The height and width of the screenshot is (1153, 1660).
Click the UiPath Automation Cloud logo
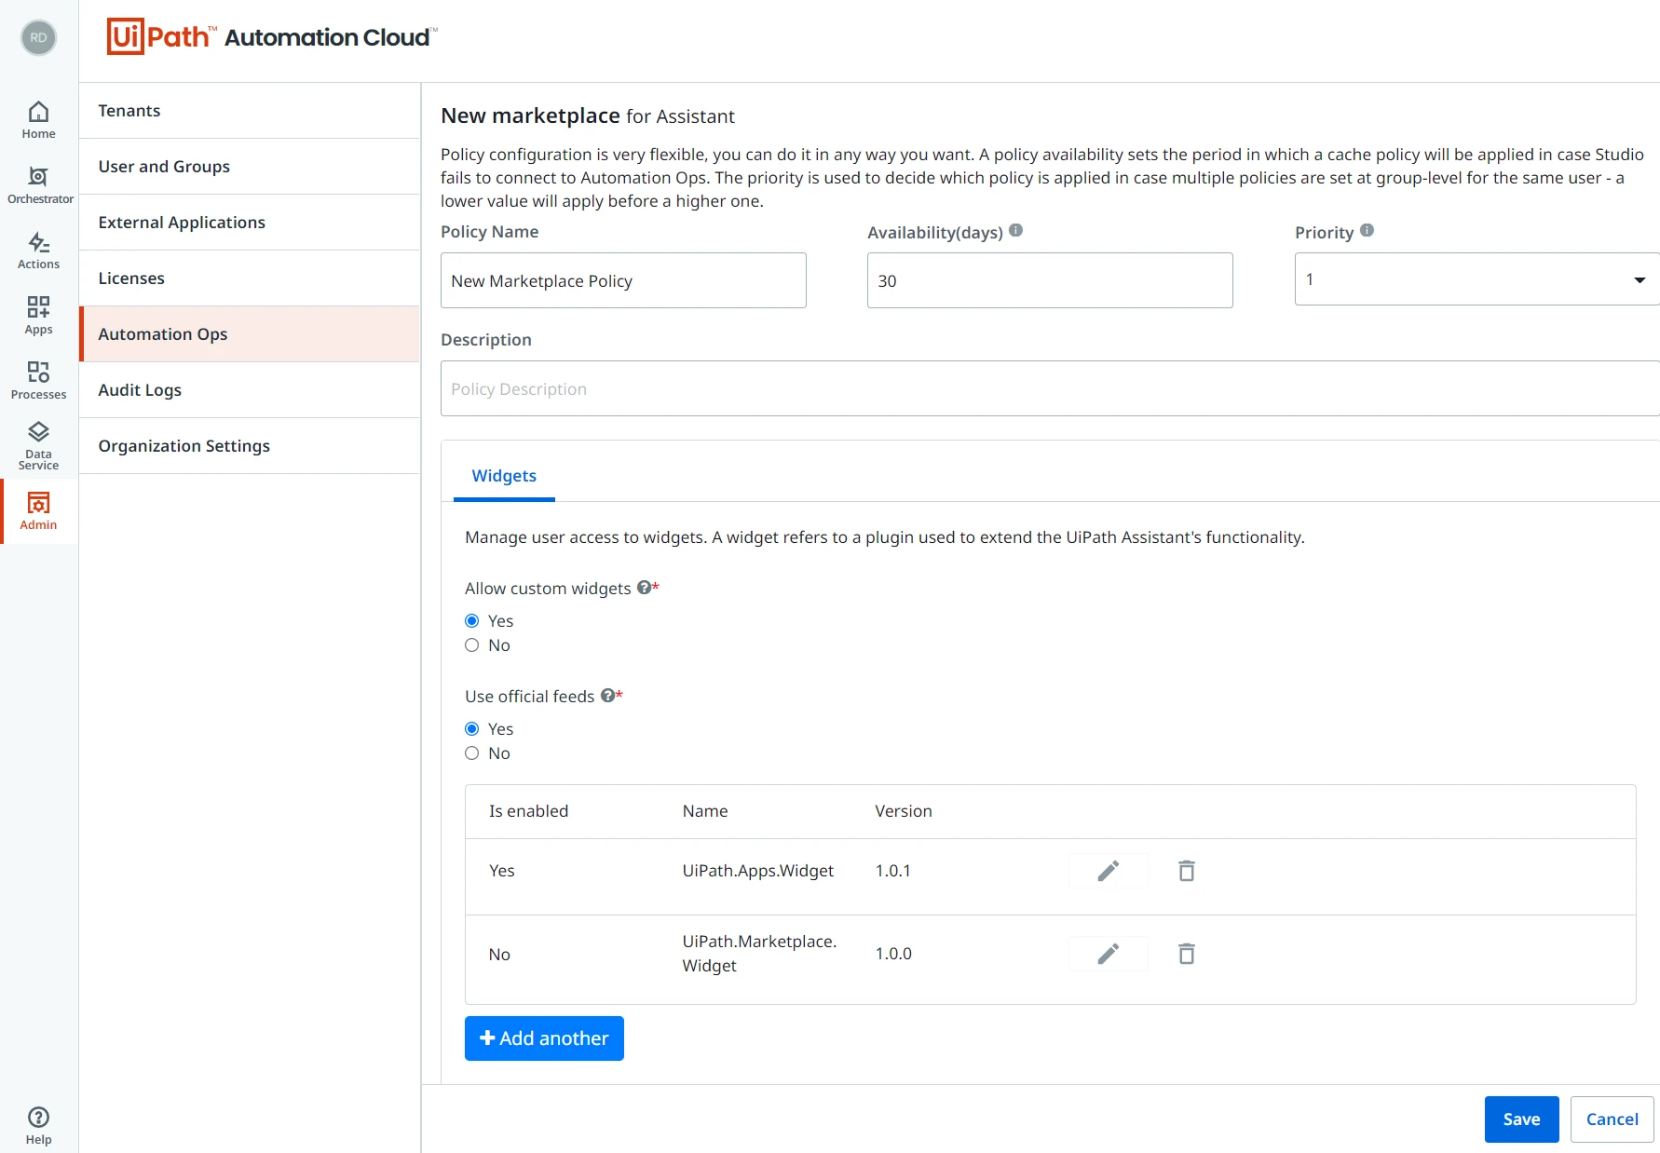tap(272, 37)
